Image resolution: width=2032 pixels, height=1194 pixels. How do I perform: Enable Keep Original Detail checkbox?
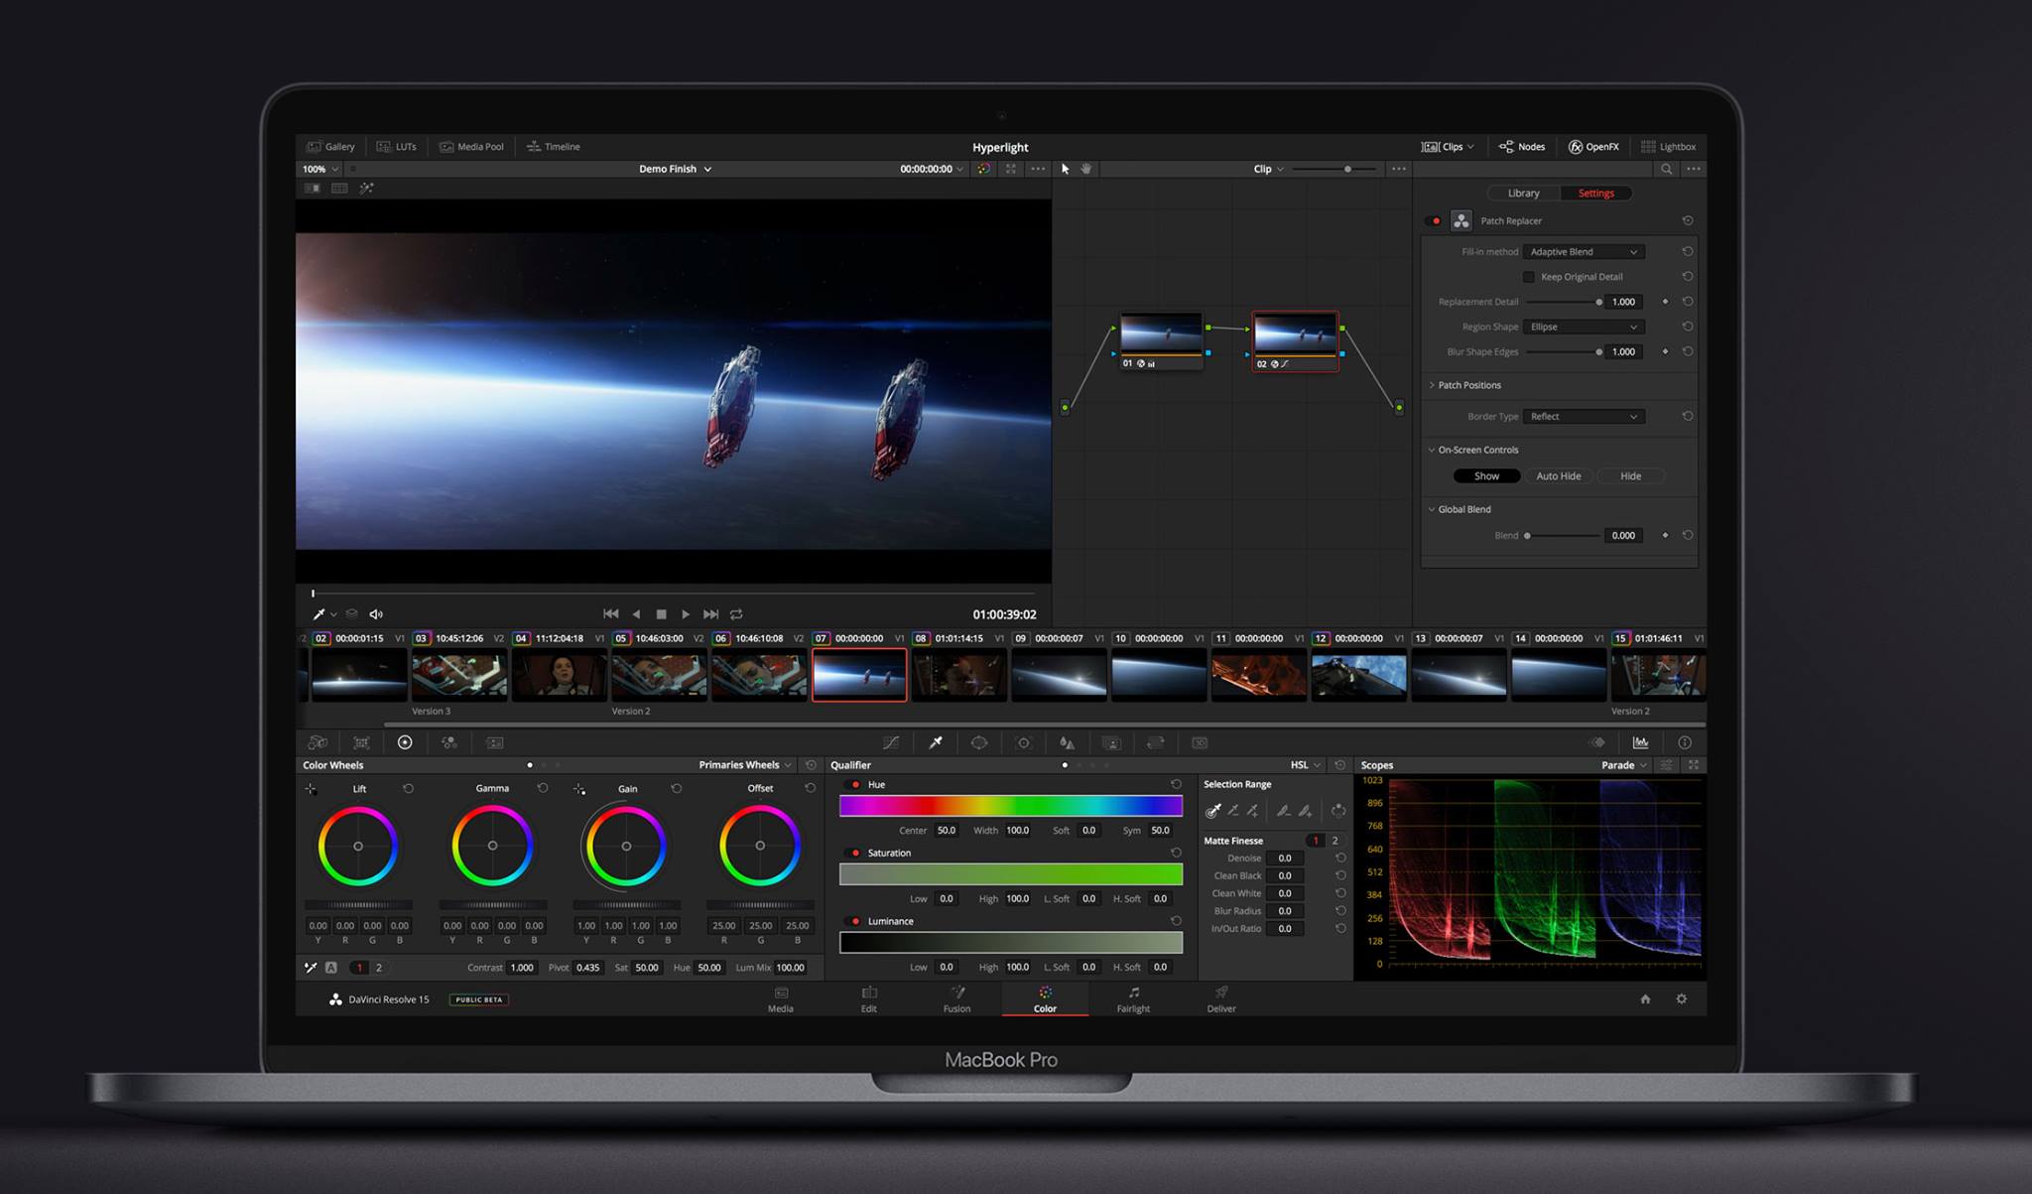click(x=1529, y=277)
